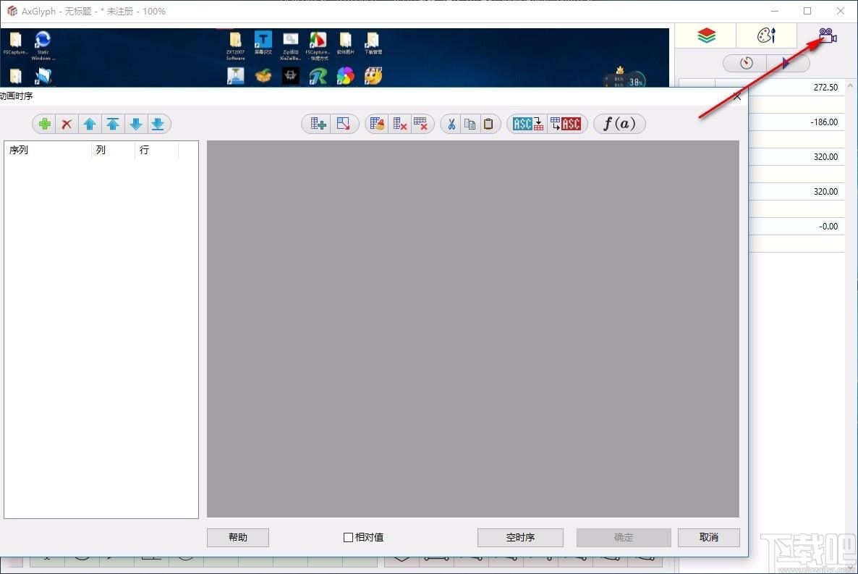Click the red table to ASC icon
The image size is (858, 574).
(x=566, y=124)
